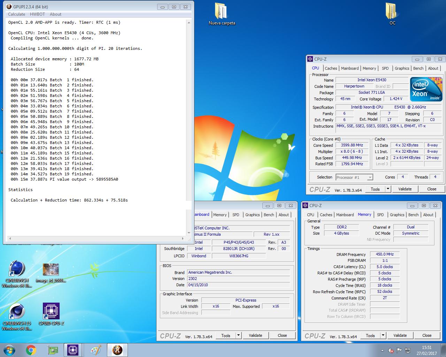Click Close button in CPU-Z processor window
The height and width of the screenshot is (357, 446).
pos(432,189)
